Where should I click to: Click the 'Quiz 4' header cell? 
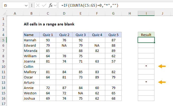tap(97, 35)
